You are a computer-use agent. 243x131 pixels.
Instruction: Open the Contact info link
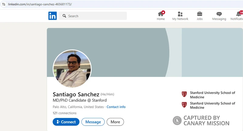point(116,107)
